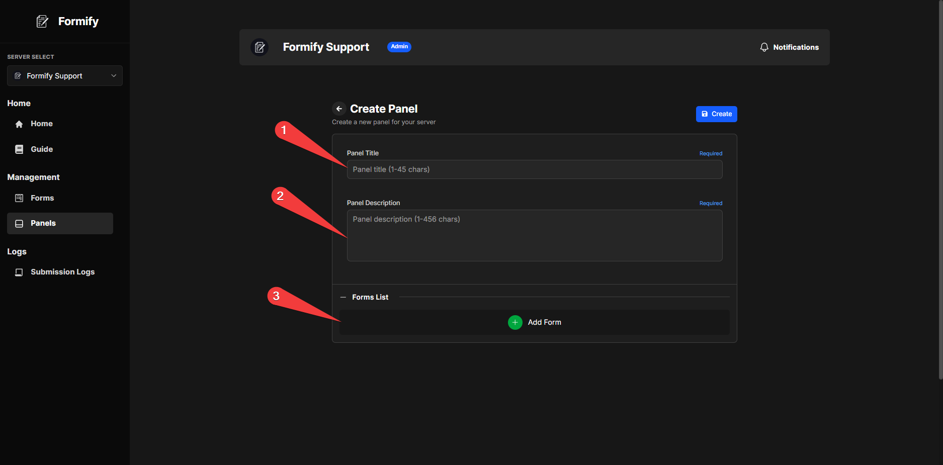Select the Panels sidebar icon
The image size is (943, 465).
(x=19, y=223)
